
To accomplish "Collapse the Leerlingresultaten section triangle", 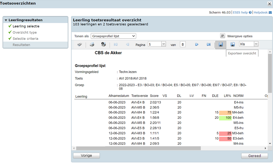I will [x=6, y=20].
